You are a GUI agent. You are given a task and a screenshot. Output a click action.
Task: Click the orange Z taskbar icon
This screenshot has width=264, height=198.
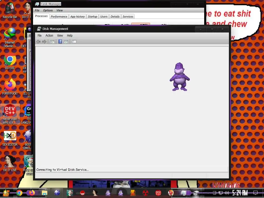133,193
